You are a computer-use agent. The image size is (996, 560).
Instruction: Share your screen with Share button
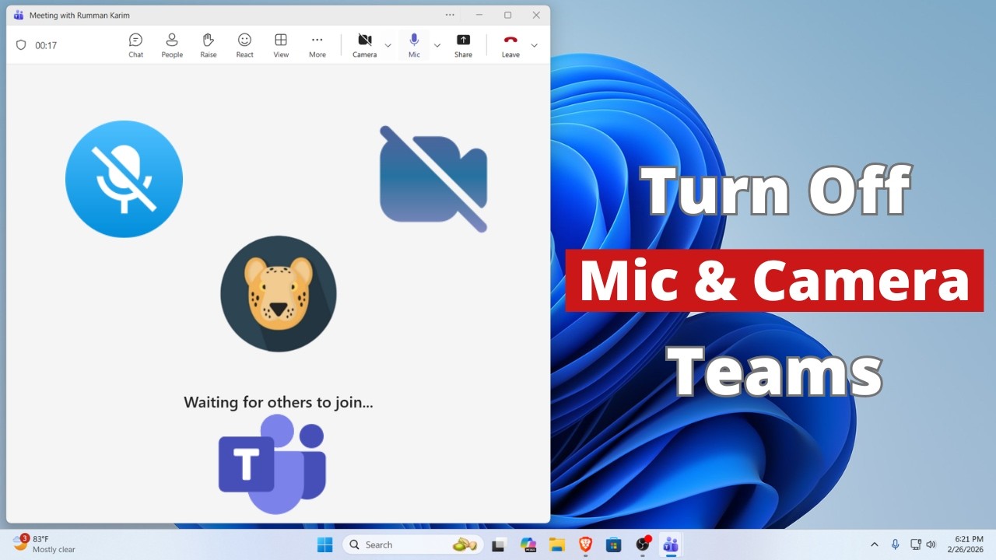[463, 45]
